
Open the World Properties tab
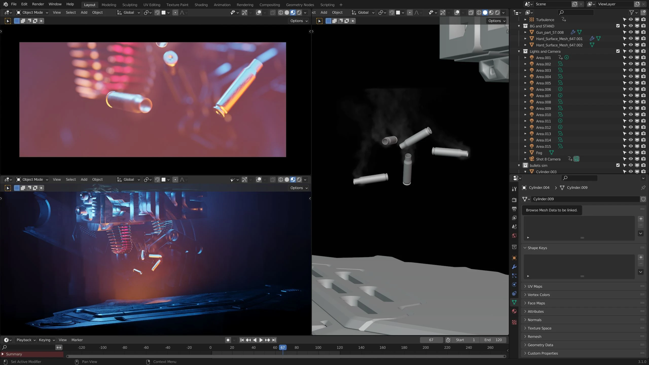[514, 235]
